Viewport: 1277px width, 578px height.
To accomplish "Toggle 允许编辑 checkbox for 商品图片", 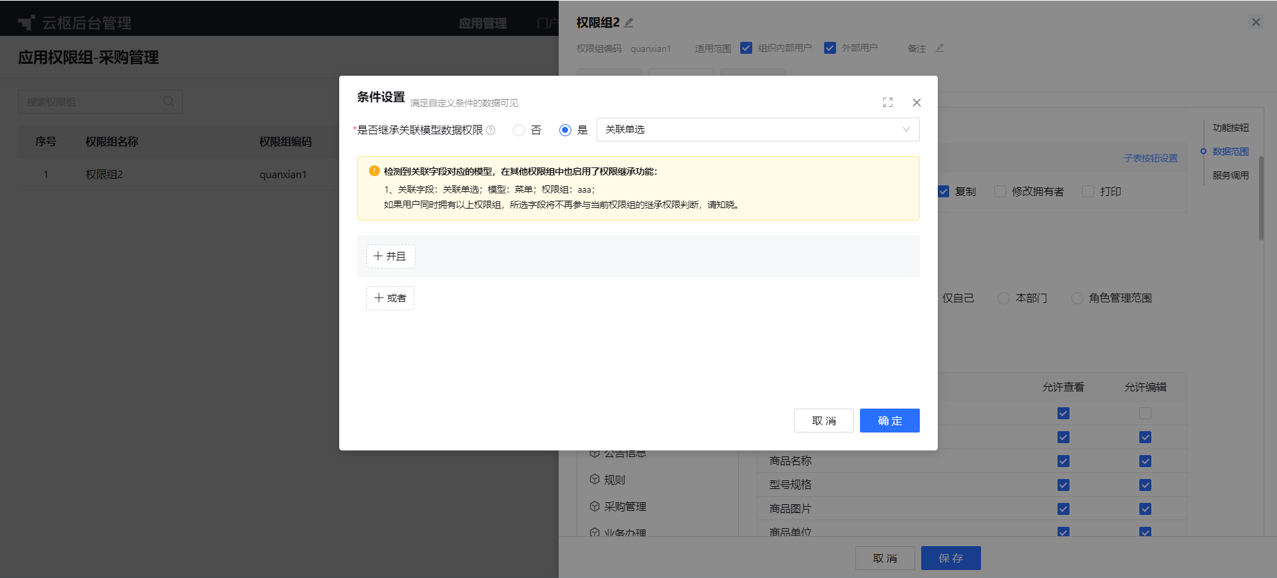I will [x=1145, y=509].
